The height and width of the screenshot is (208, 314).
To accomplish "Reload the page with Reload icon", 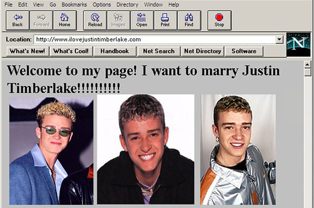I will click(x=95, y=18).
